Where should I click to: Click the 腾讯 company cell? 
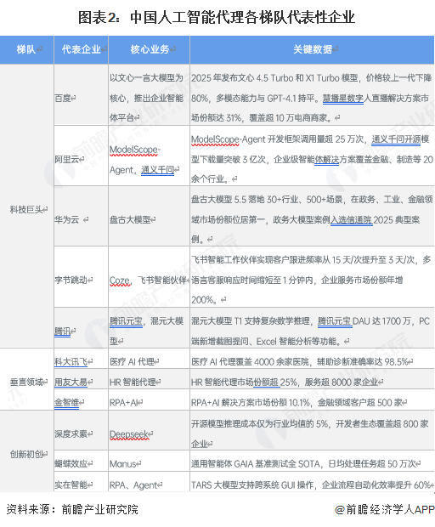82,328
